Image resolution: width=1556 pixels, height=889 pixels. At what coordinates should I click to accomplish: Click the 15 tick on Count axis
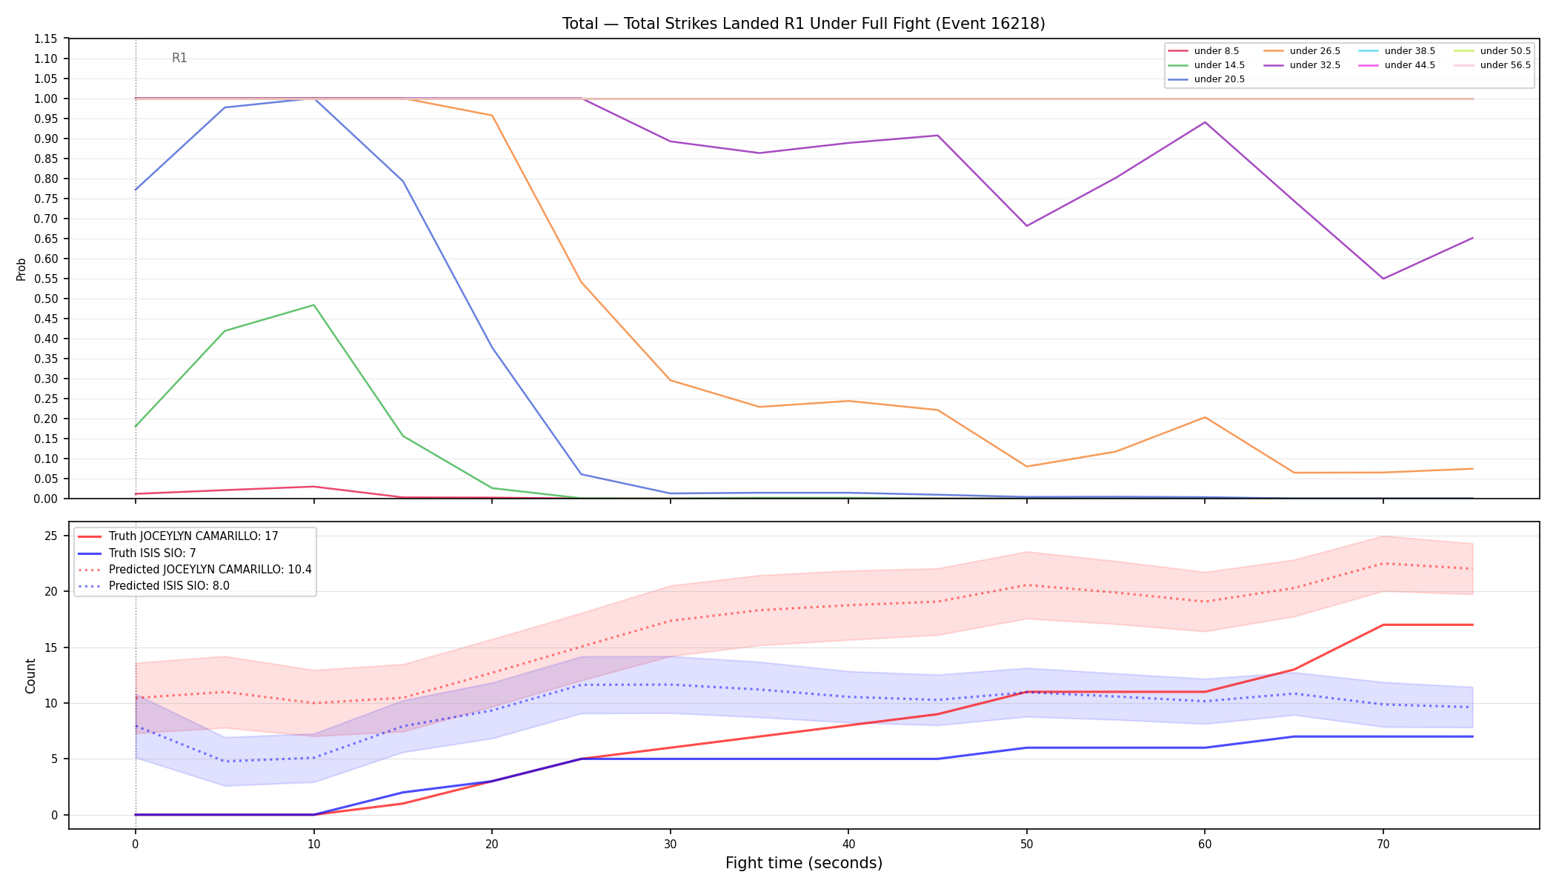pos(52,647)
